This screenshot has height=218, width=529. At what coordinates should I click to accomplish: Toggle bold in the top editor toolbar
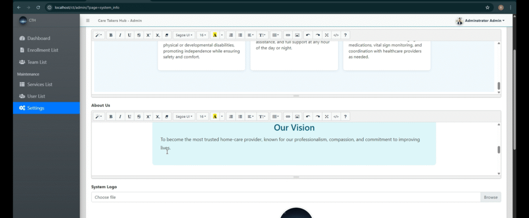click(111, 35)
